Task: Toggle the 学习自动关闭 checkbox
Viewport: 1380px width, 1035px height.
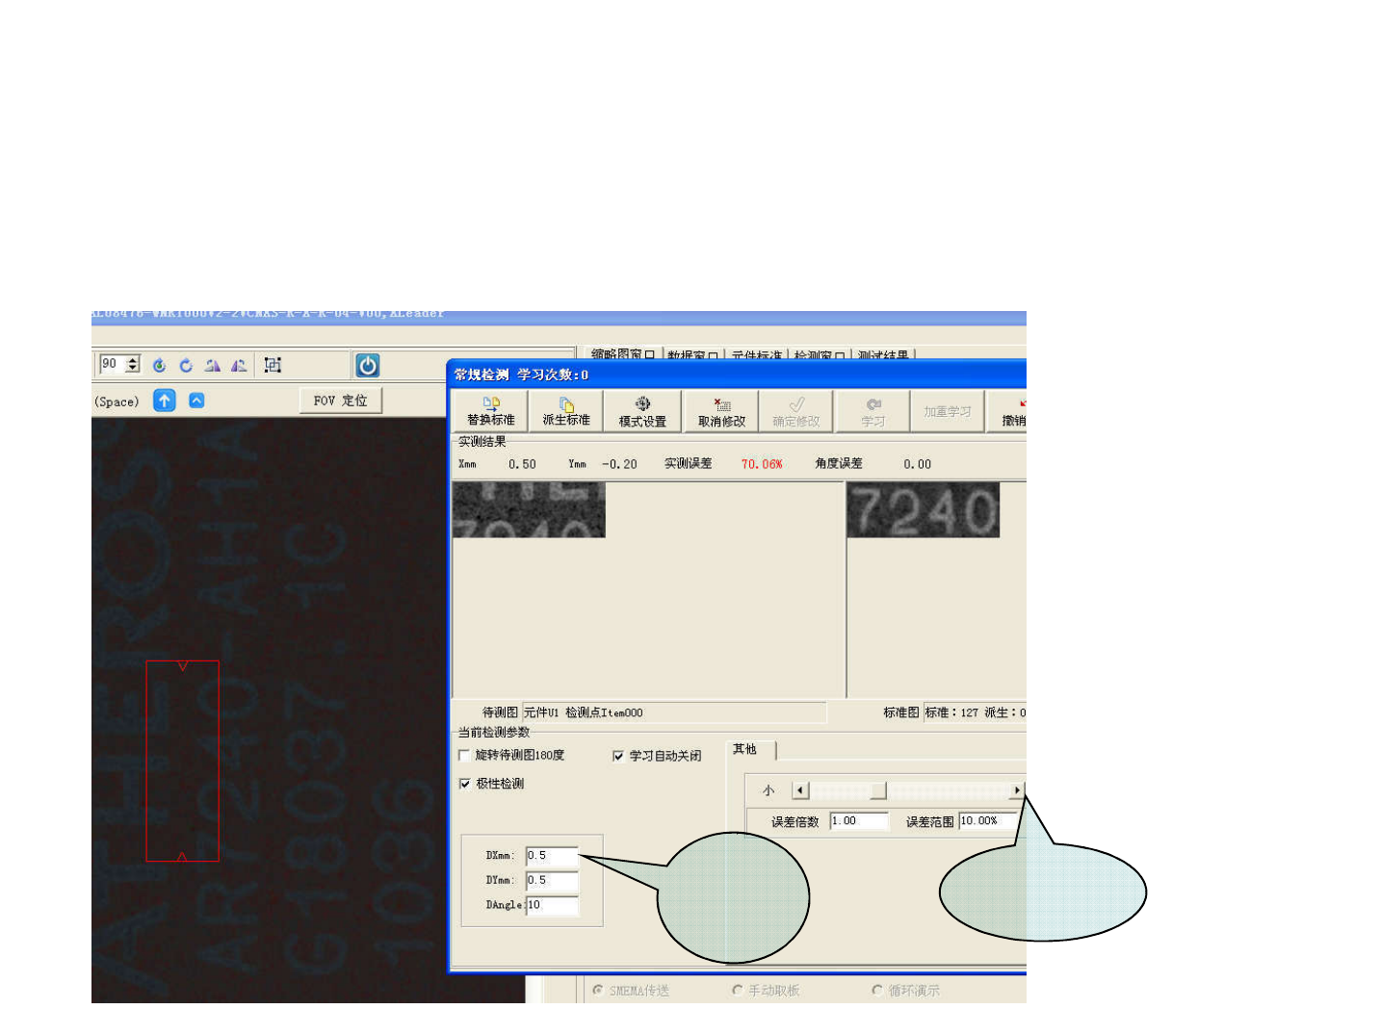Action: click(x=618, y=756)
